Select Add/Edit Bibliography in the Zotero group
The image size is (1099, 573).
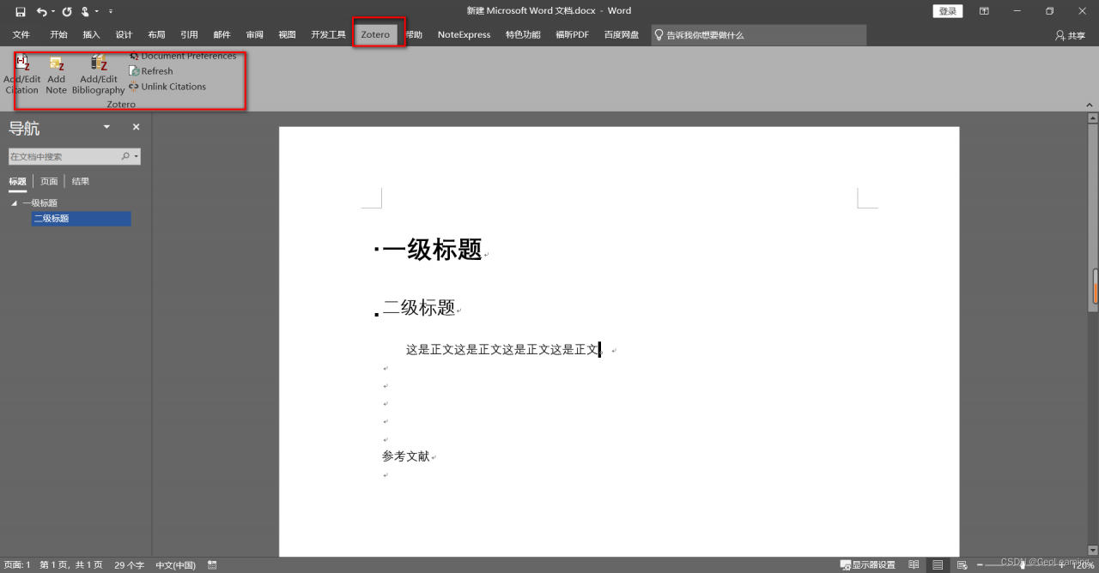[97, 73]
